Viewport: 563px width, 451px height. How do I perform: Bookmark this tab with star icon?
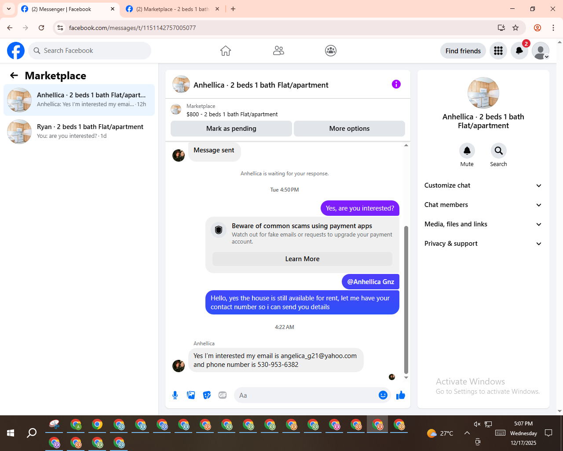[x=515, y=28]
